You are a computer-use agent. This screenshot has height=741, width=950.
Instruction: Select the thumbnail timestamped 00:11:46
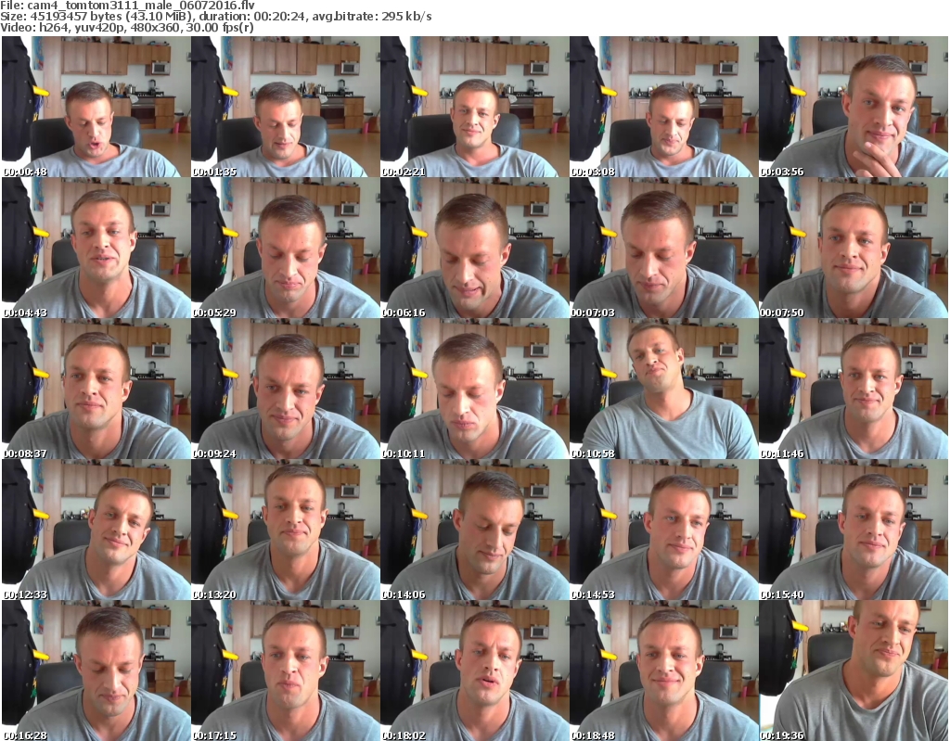854,389
